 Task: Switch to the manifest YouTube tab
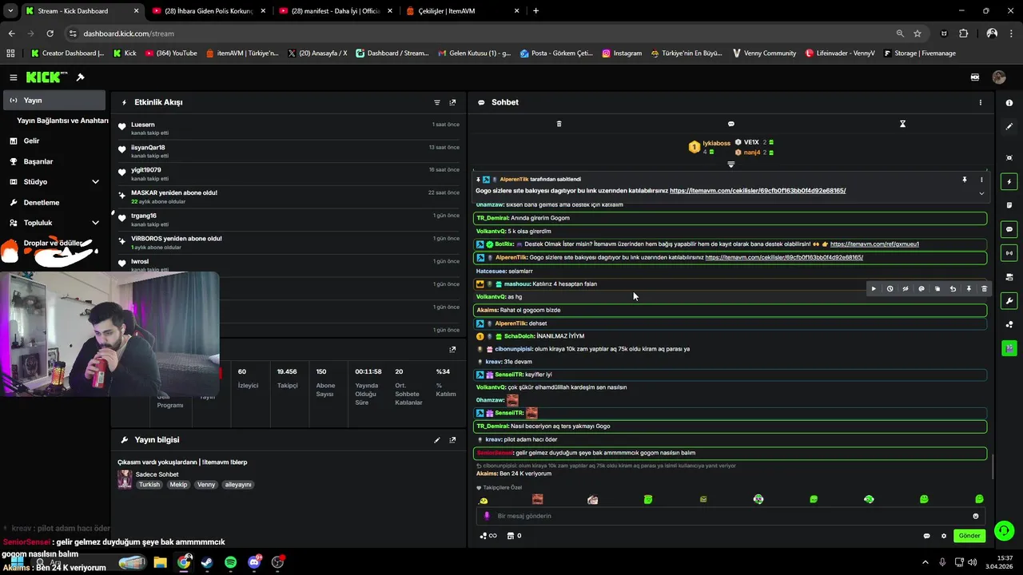(x=335, y=11)
